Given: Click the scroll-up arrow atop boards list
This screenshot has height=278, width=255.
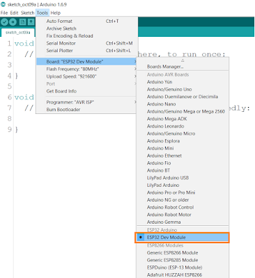Looking at the screenshot, I should [x=183, y=60].
